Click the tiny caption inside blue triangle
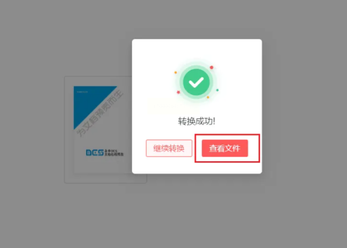The image size is (347, 248). click(x=82, y=92)
